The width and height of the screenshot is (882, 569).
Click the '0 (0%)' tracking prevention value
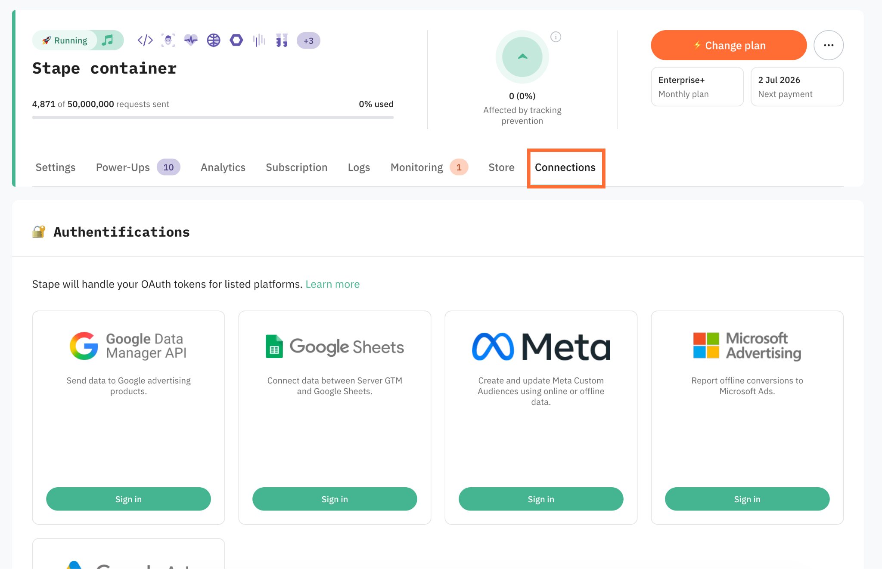[522, 96]
